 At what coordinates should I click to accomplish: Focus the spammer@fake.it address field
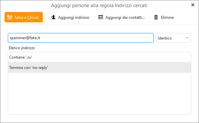(81, 38)
